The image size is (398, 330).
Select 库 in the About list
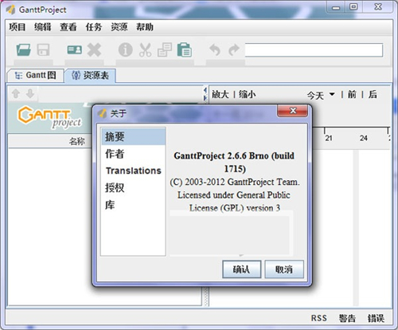click(133, 205)
